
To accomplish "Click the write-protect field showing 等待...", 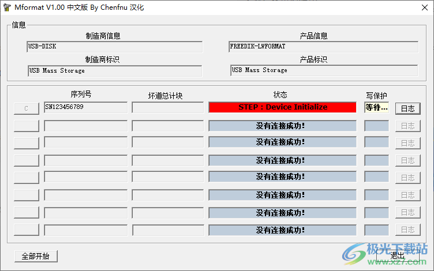I will click(377, 107).
